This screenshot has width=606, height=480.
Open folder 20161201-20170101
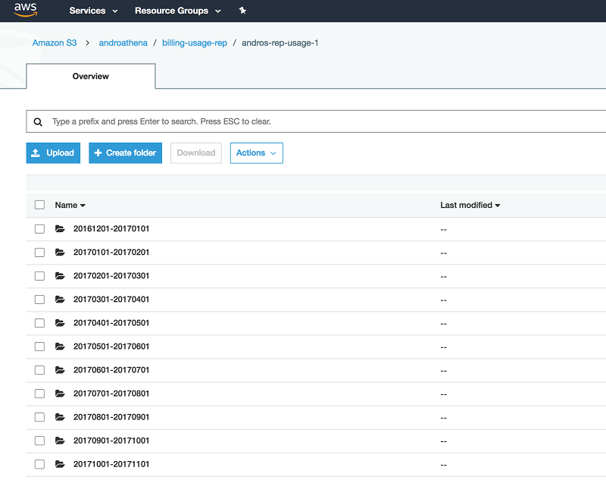[x=111, y=228]
